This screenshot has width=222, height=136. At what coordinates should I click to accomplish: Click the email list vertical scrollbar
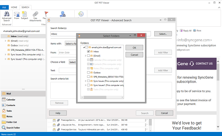pyautogui.click(x=150, y=122)
